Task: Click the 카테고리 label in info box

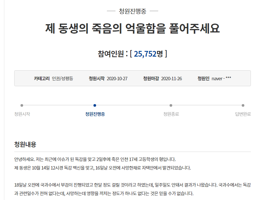Action: (x=42, y=79)
